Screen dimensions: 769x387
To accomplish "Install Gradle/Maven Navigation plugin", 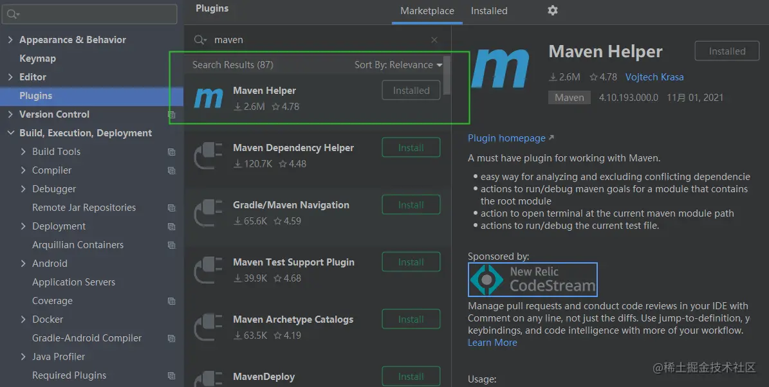I will click(x=411, y=205).
